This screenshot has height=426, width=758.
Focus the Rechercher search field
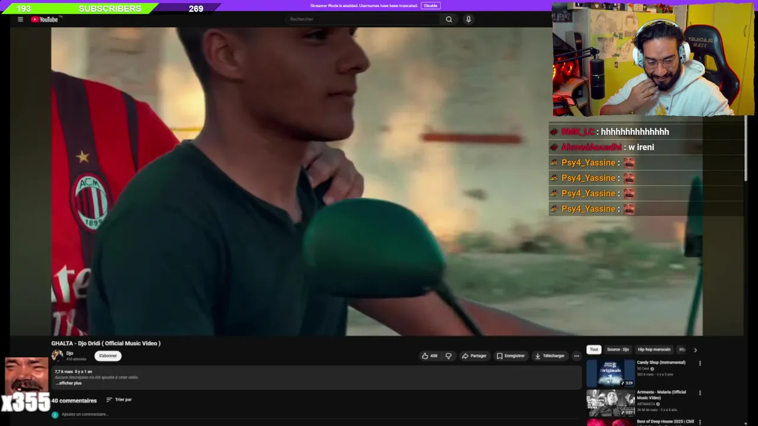362,19
